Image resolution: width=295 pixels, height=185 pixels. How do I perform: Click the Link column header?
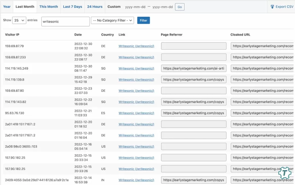pyautogui.click(x=122, y=35)
